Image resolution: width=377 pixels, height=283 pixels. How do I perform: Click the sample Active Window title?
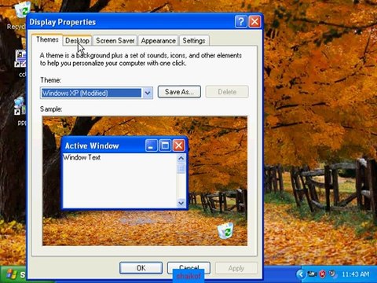[92, 145]
